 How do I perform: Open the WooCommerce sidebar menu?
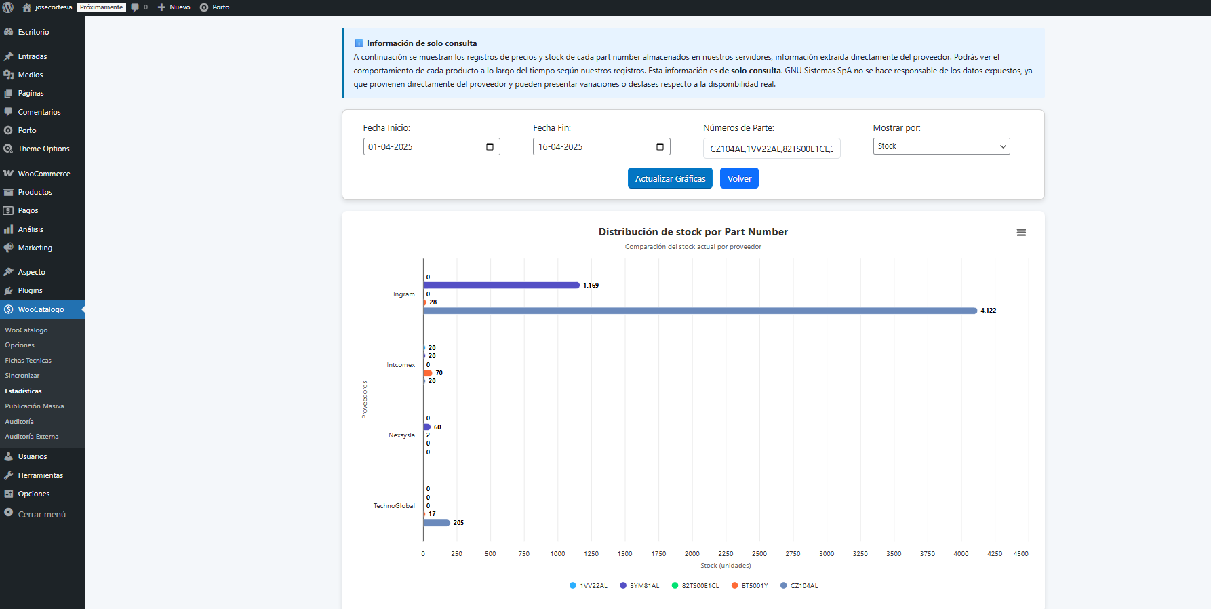(x=43, y=174)
